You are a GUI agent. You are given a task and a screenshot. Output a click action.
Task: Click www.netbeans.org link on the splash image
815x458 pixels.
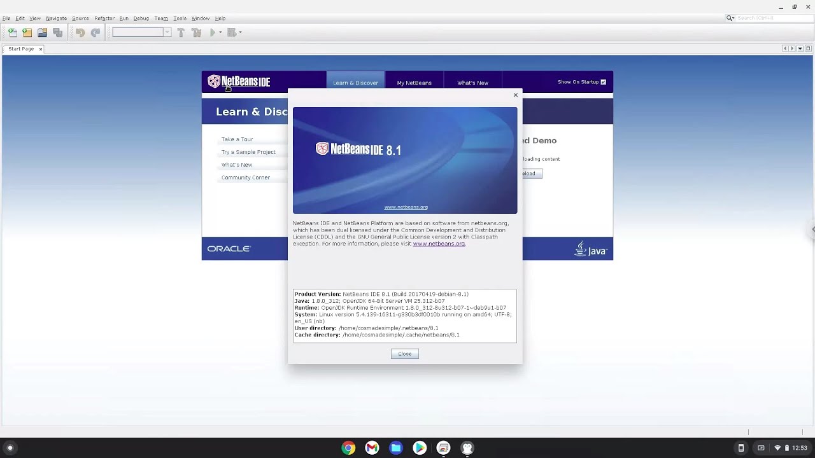click(406, 207)
